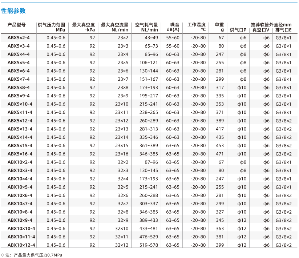Viewport: 299px width, 258px height.
Task: Click the vacuum flow value 23×3
Action: (x=123, y=46)
